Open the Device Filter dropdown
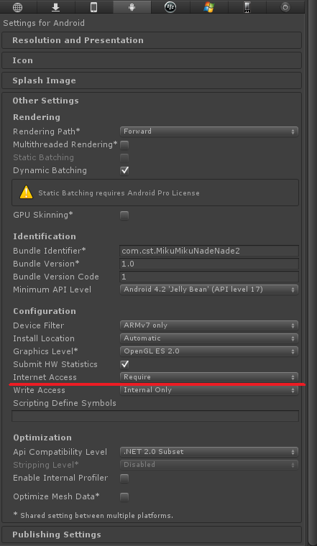The width and height of the screenshot is (317, 546). pos(209,325)
